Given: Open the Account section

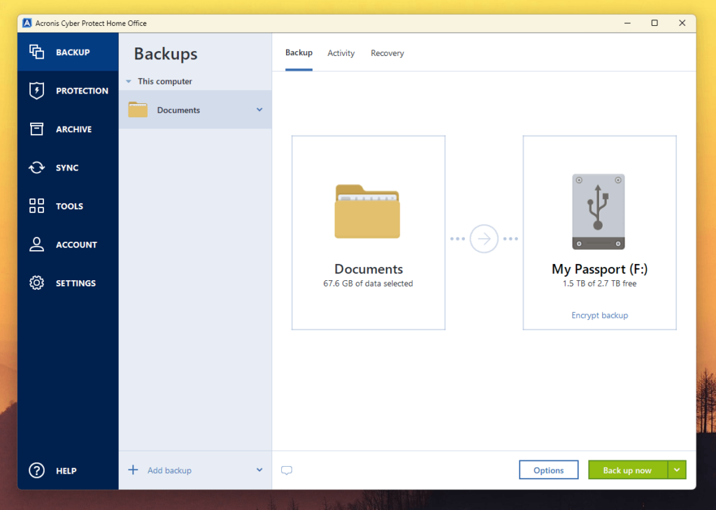Looking at the screenshot, I should pos(68,245).
